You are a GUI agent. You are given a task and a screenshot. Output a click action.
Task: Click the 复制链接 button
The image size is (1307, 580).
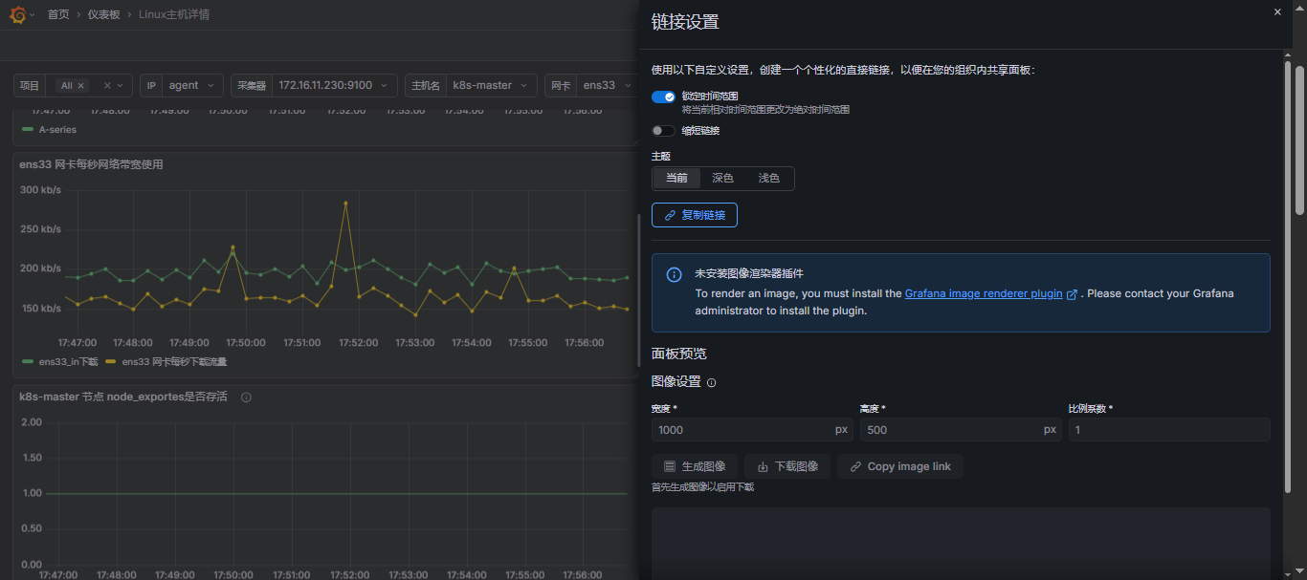pos(695,215)
